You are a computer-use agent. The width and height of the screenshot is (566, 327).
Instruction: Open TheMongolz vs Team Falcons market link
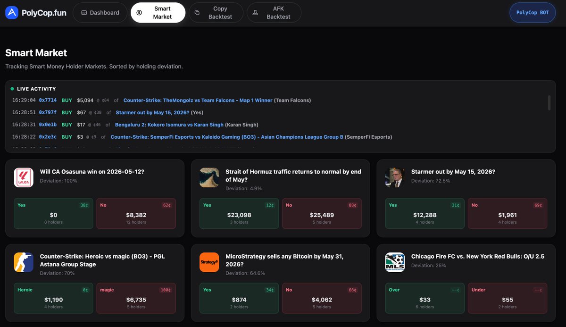click(x=198, y=100)
